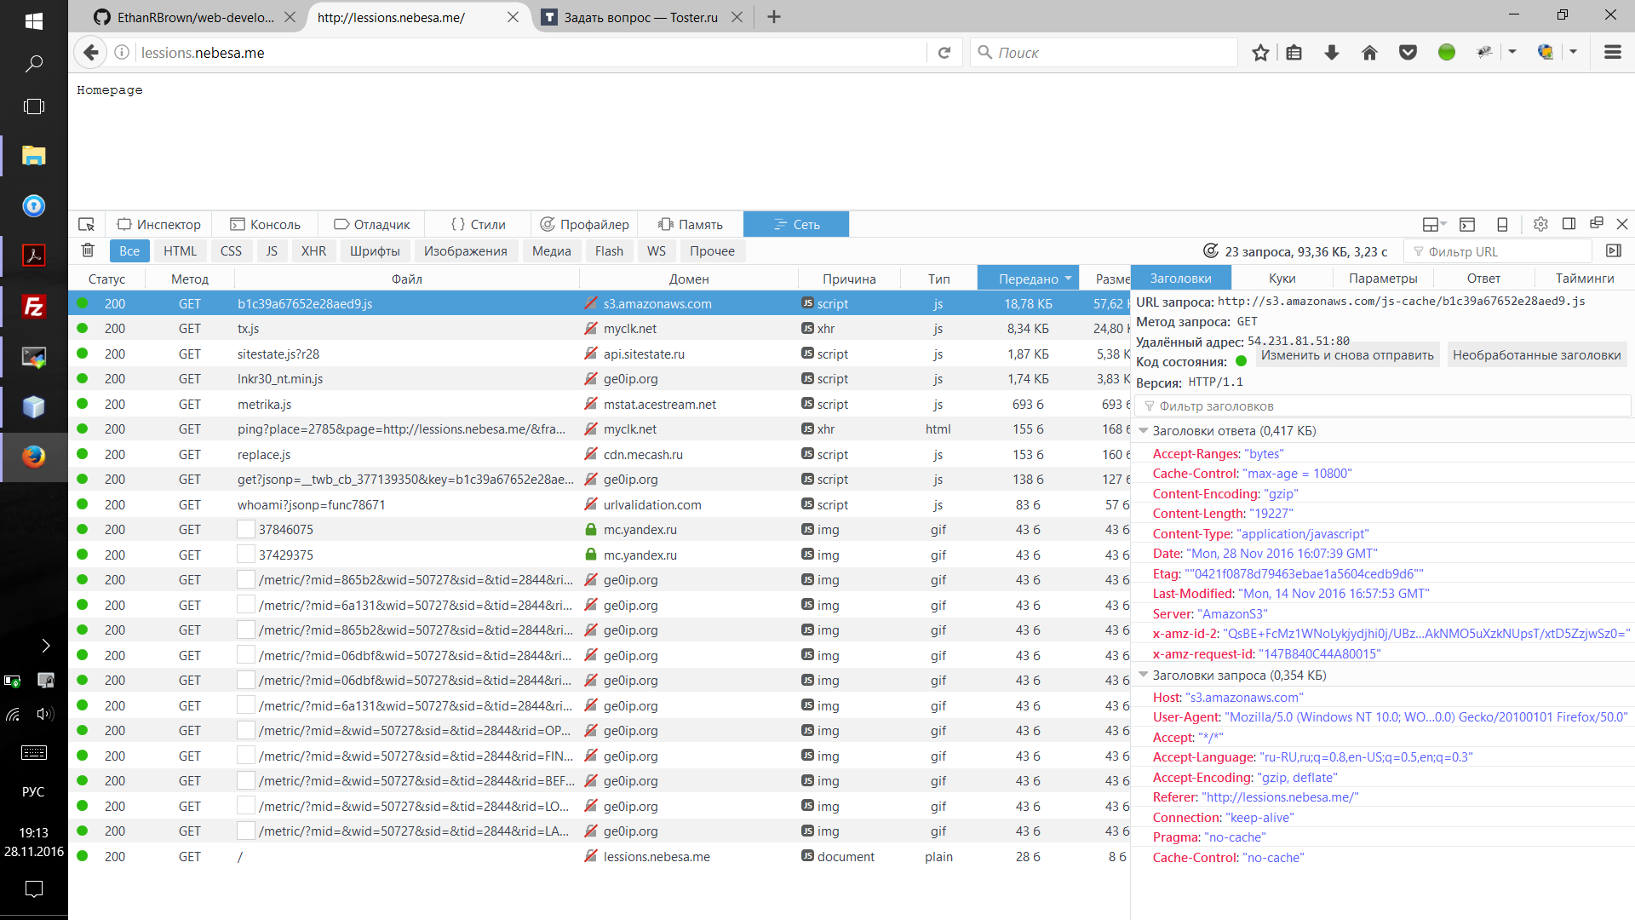
Task: Expand hidden taskbar icons chevron
Action: click(x=46, y=646)
